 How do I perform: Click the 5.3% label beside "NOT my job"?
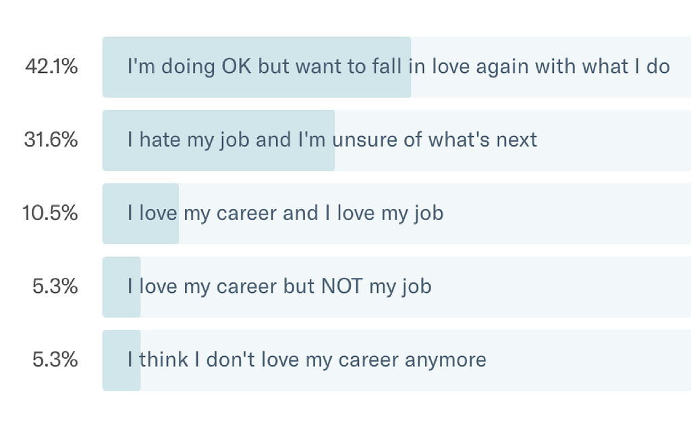[x=55, y=286]
